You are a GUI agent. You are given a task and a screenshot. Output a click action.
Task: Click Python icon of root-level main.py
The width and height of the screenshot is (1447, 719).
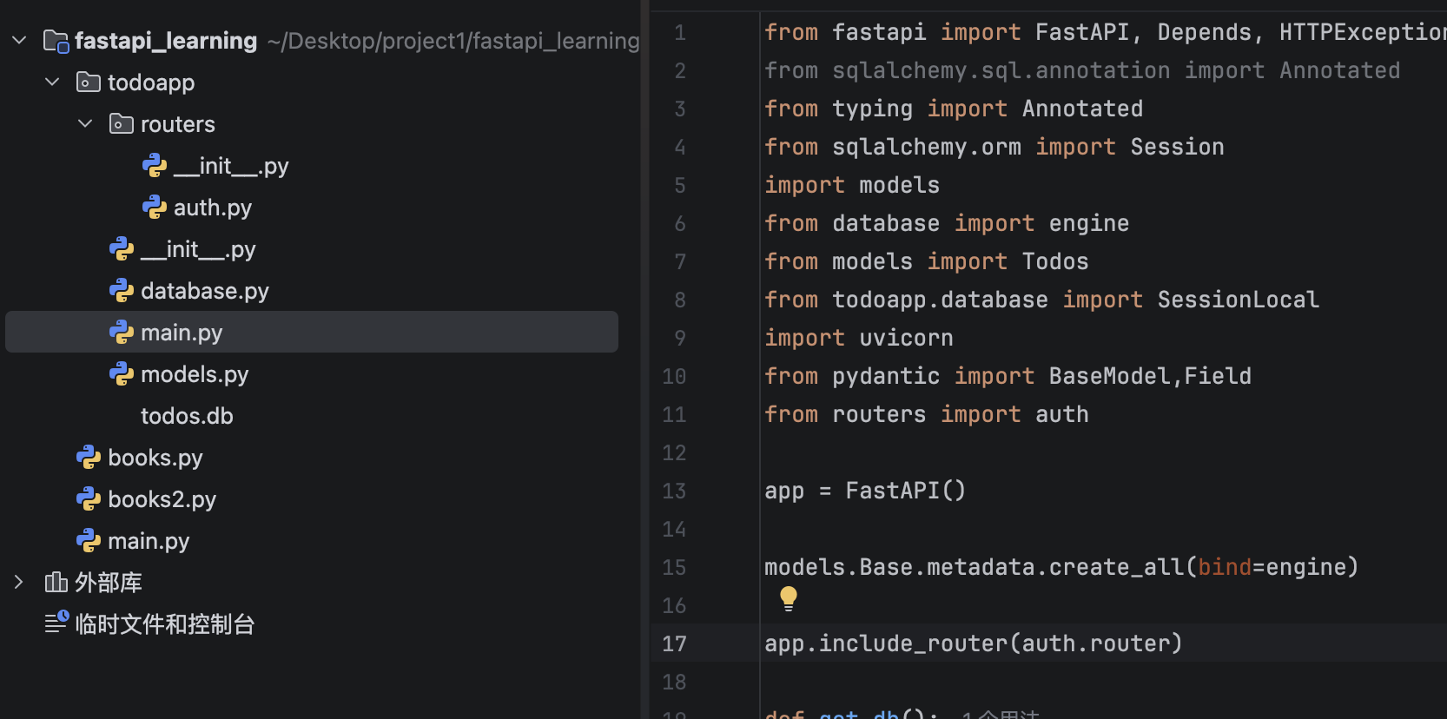pos(89,540)
